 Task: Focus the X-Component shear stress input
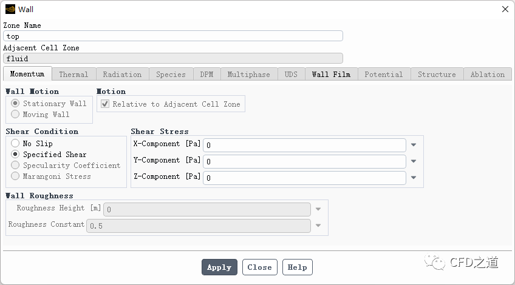pyautogui.click(x=304, y=146)
